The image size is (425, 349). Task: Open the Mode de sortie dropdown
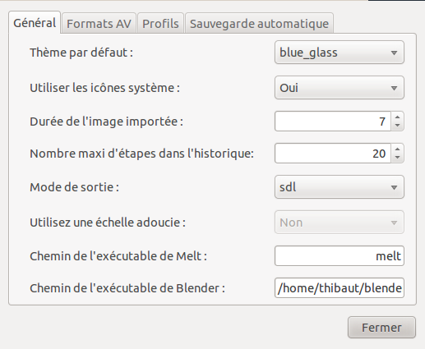point(340,187)
